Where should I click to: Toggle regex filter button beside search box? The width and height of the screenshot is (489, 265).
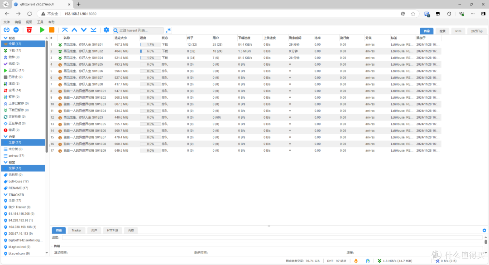[168, 30]
